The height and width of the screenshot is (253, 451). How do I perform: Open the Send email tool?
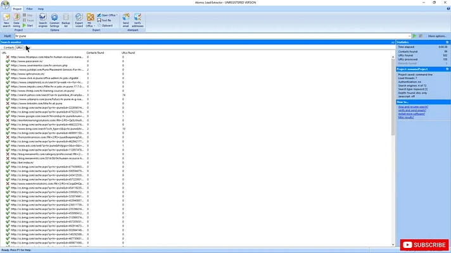(x=125, y=20)
